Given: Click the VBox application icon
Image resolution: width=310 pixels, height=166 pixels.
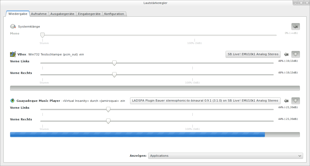Looking at the screenshot, I should [x=13, y=54].
